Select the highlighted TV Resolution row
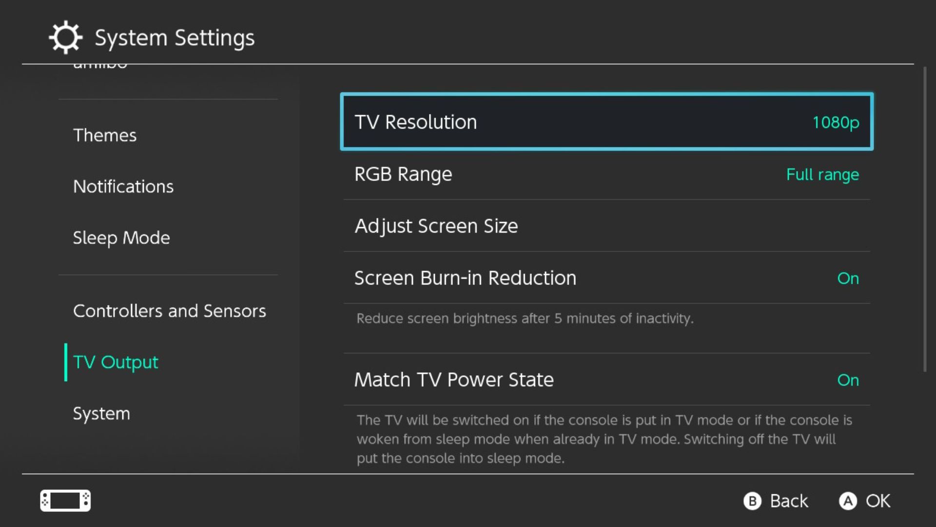The image size is (936, 527). (x=606, y=122)
